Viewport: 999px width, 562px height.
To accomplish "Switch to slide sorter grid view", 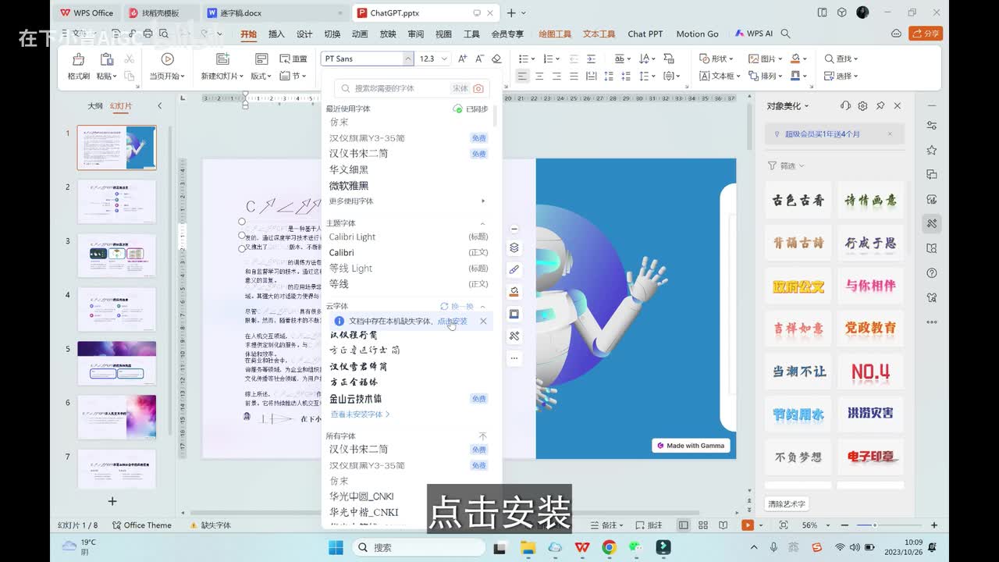I will (x=702, y=525).
